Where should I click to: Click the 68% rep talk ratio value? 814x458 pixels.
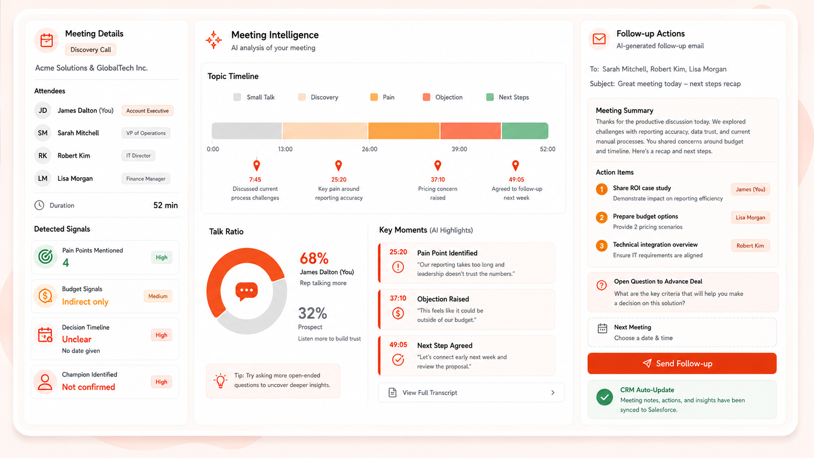coord(314,258)
